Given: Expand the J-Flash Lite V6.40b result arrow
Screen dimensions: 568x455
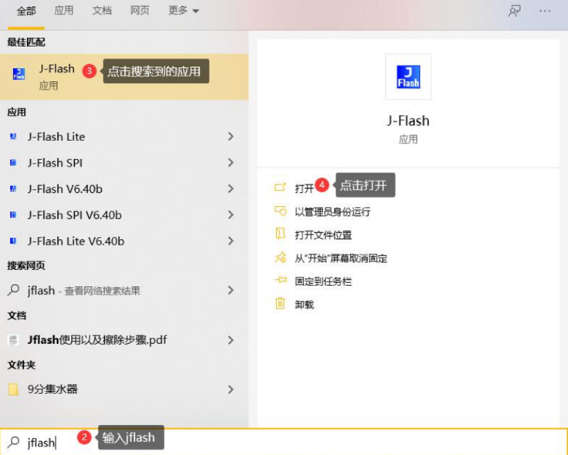Looking at the screenshot, I should pyautogui.click(x=231, y=241).
